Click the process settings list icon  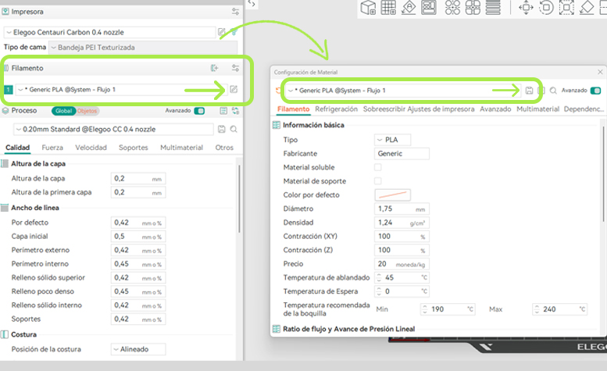point(223,111)
